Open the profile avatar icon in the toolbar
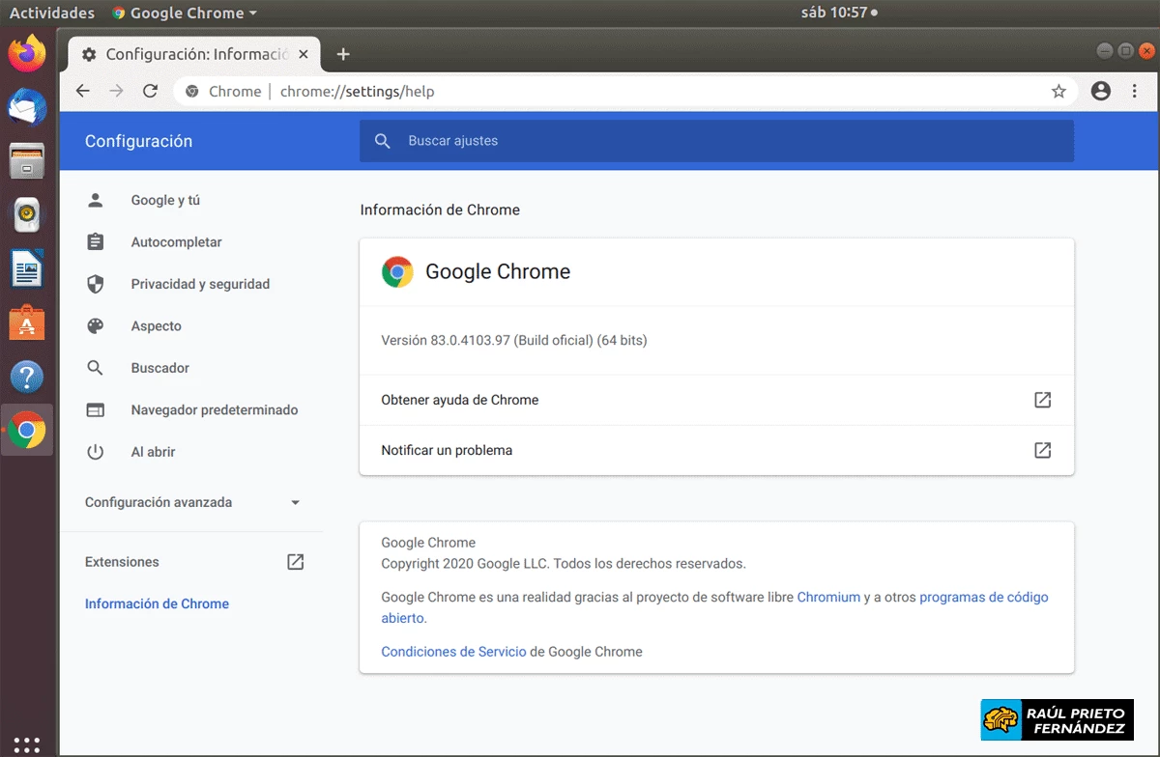This screenshot has height=757, width=1160. pyautogui.click(x=1100, y=91)
